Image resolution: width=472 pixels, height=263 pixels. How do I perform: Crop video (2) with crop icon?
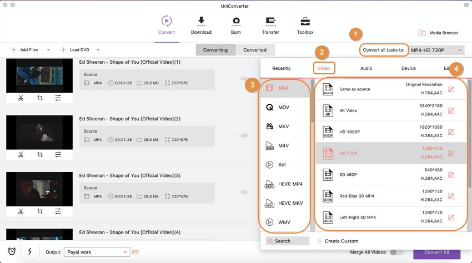(40, 155)
